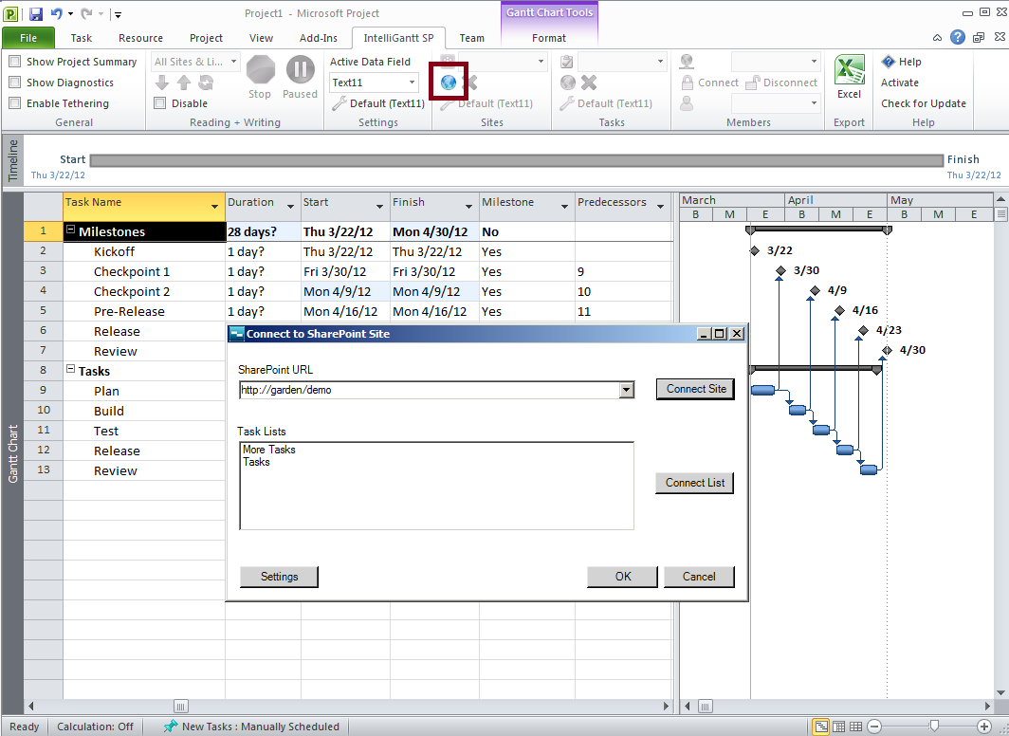Click the 4/16 milestone diamond in the Gantt chart
Viewport: 1009px width, 736px height.
click(839, 310)
